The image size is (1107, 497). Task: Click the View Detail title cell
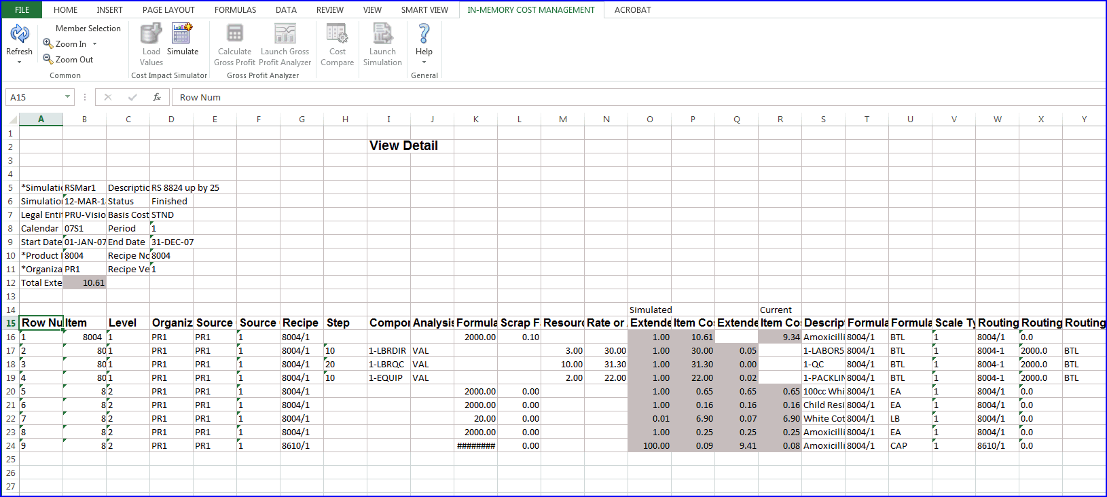click(403, 146)
